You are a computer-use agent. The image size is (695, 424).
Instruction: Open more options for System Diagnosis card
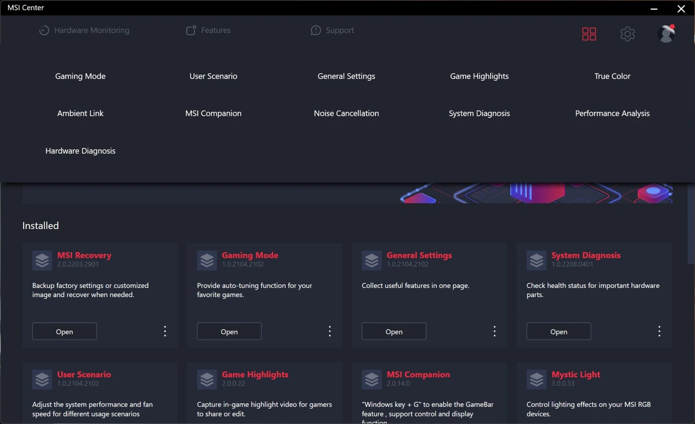pos(659,331)
